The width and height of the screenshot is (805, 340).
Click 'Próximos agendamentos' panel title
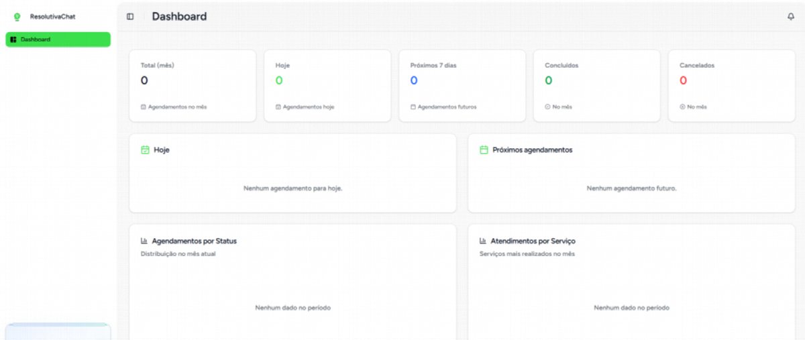533,150
